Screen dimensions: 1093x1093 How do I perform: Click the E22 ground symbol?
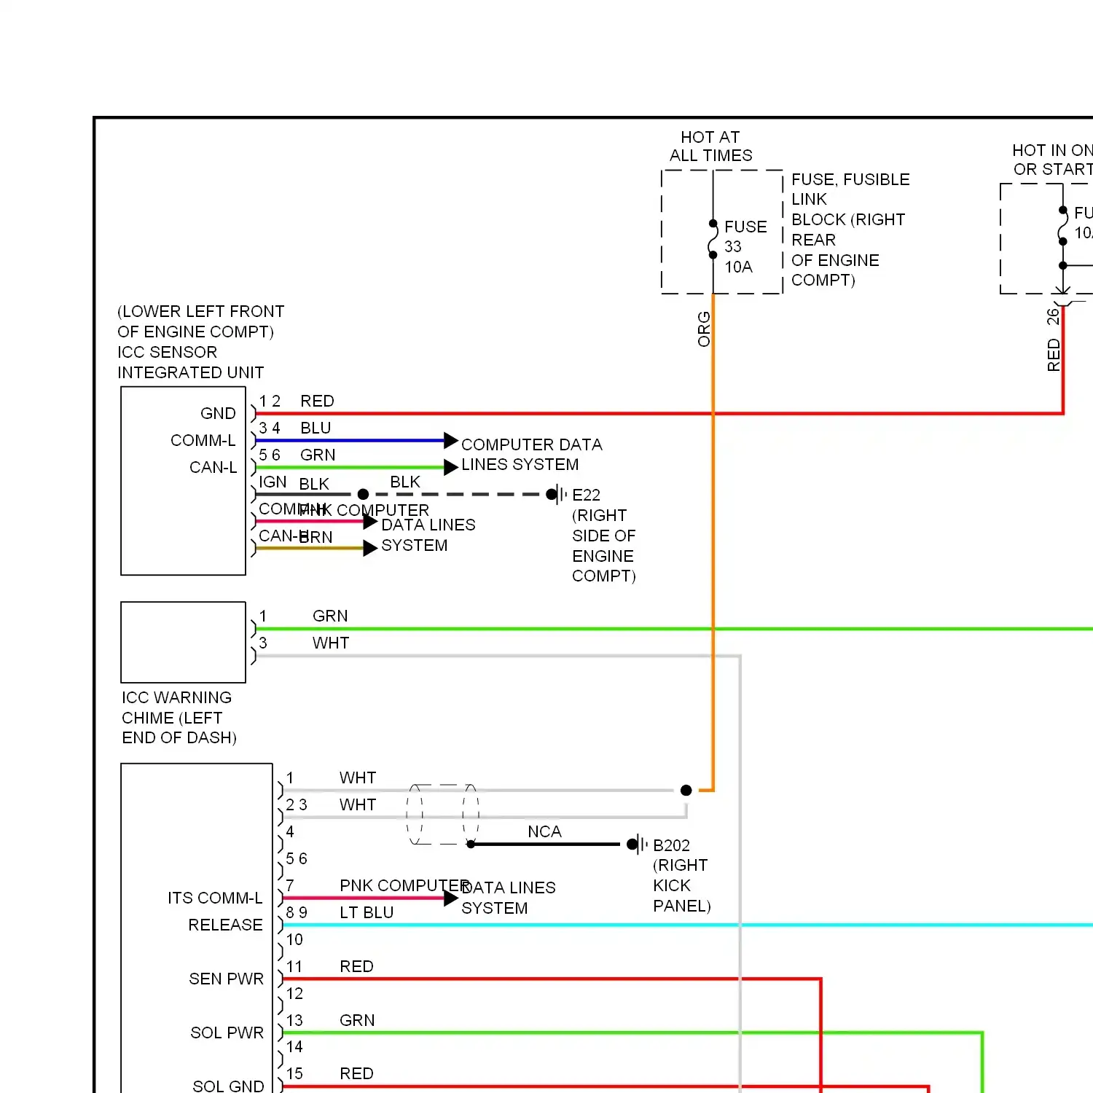click(557, 494)
